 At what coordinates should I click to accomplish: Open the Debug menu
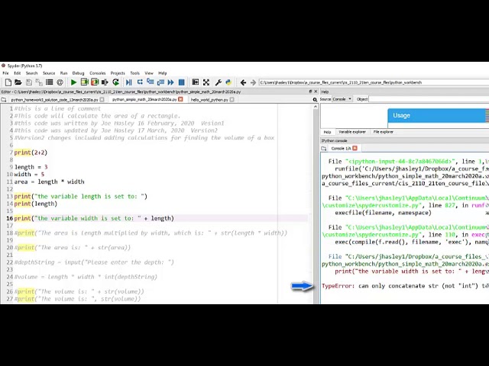click(78, 73)
